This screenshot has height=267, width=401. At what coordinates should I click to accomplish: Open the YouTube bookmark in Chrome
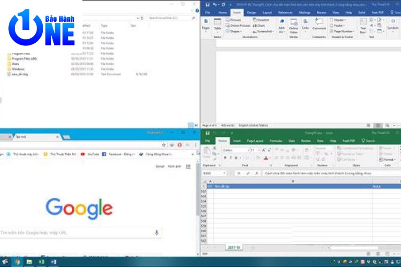point(90,154)
